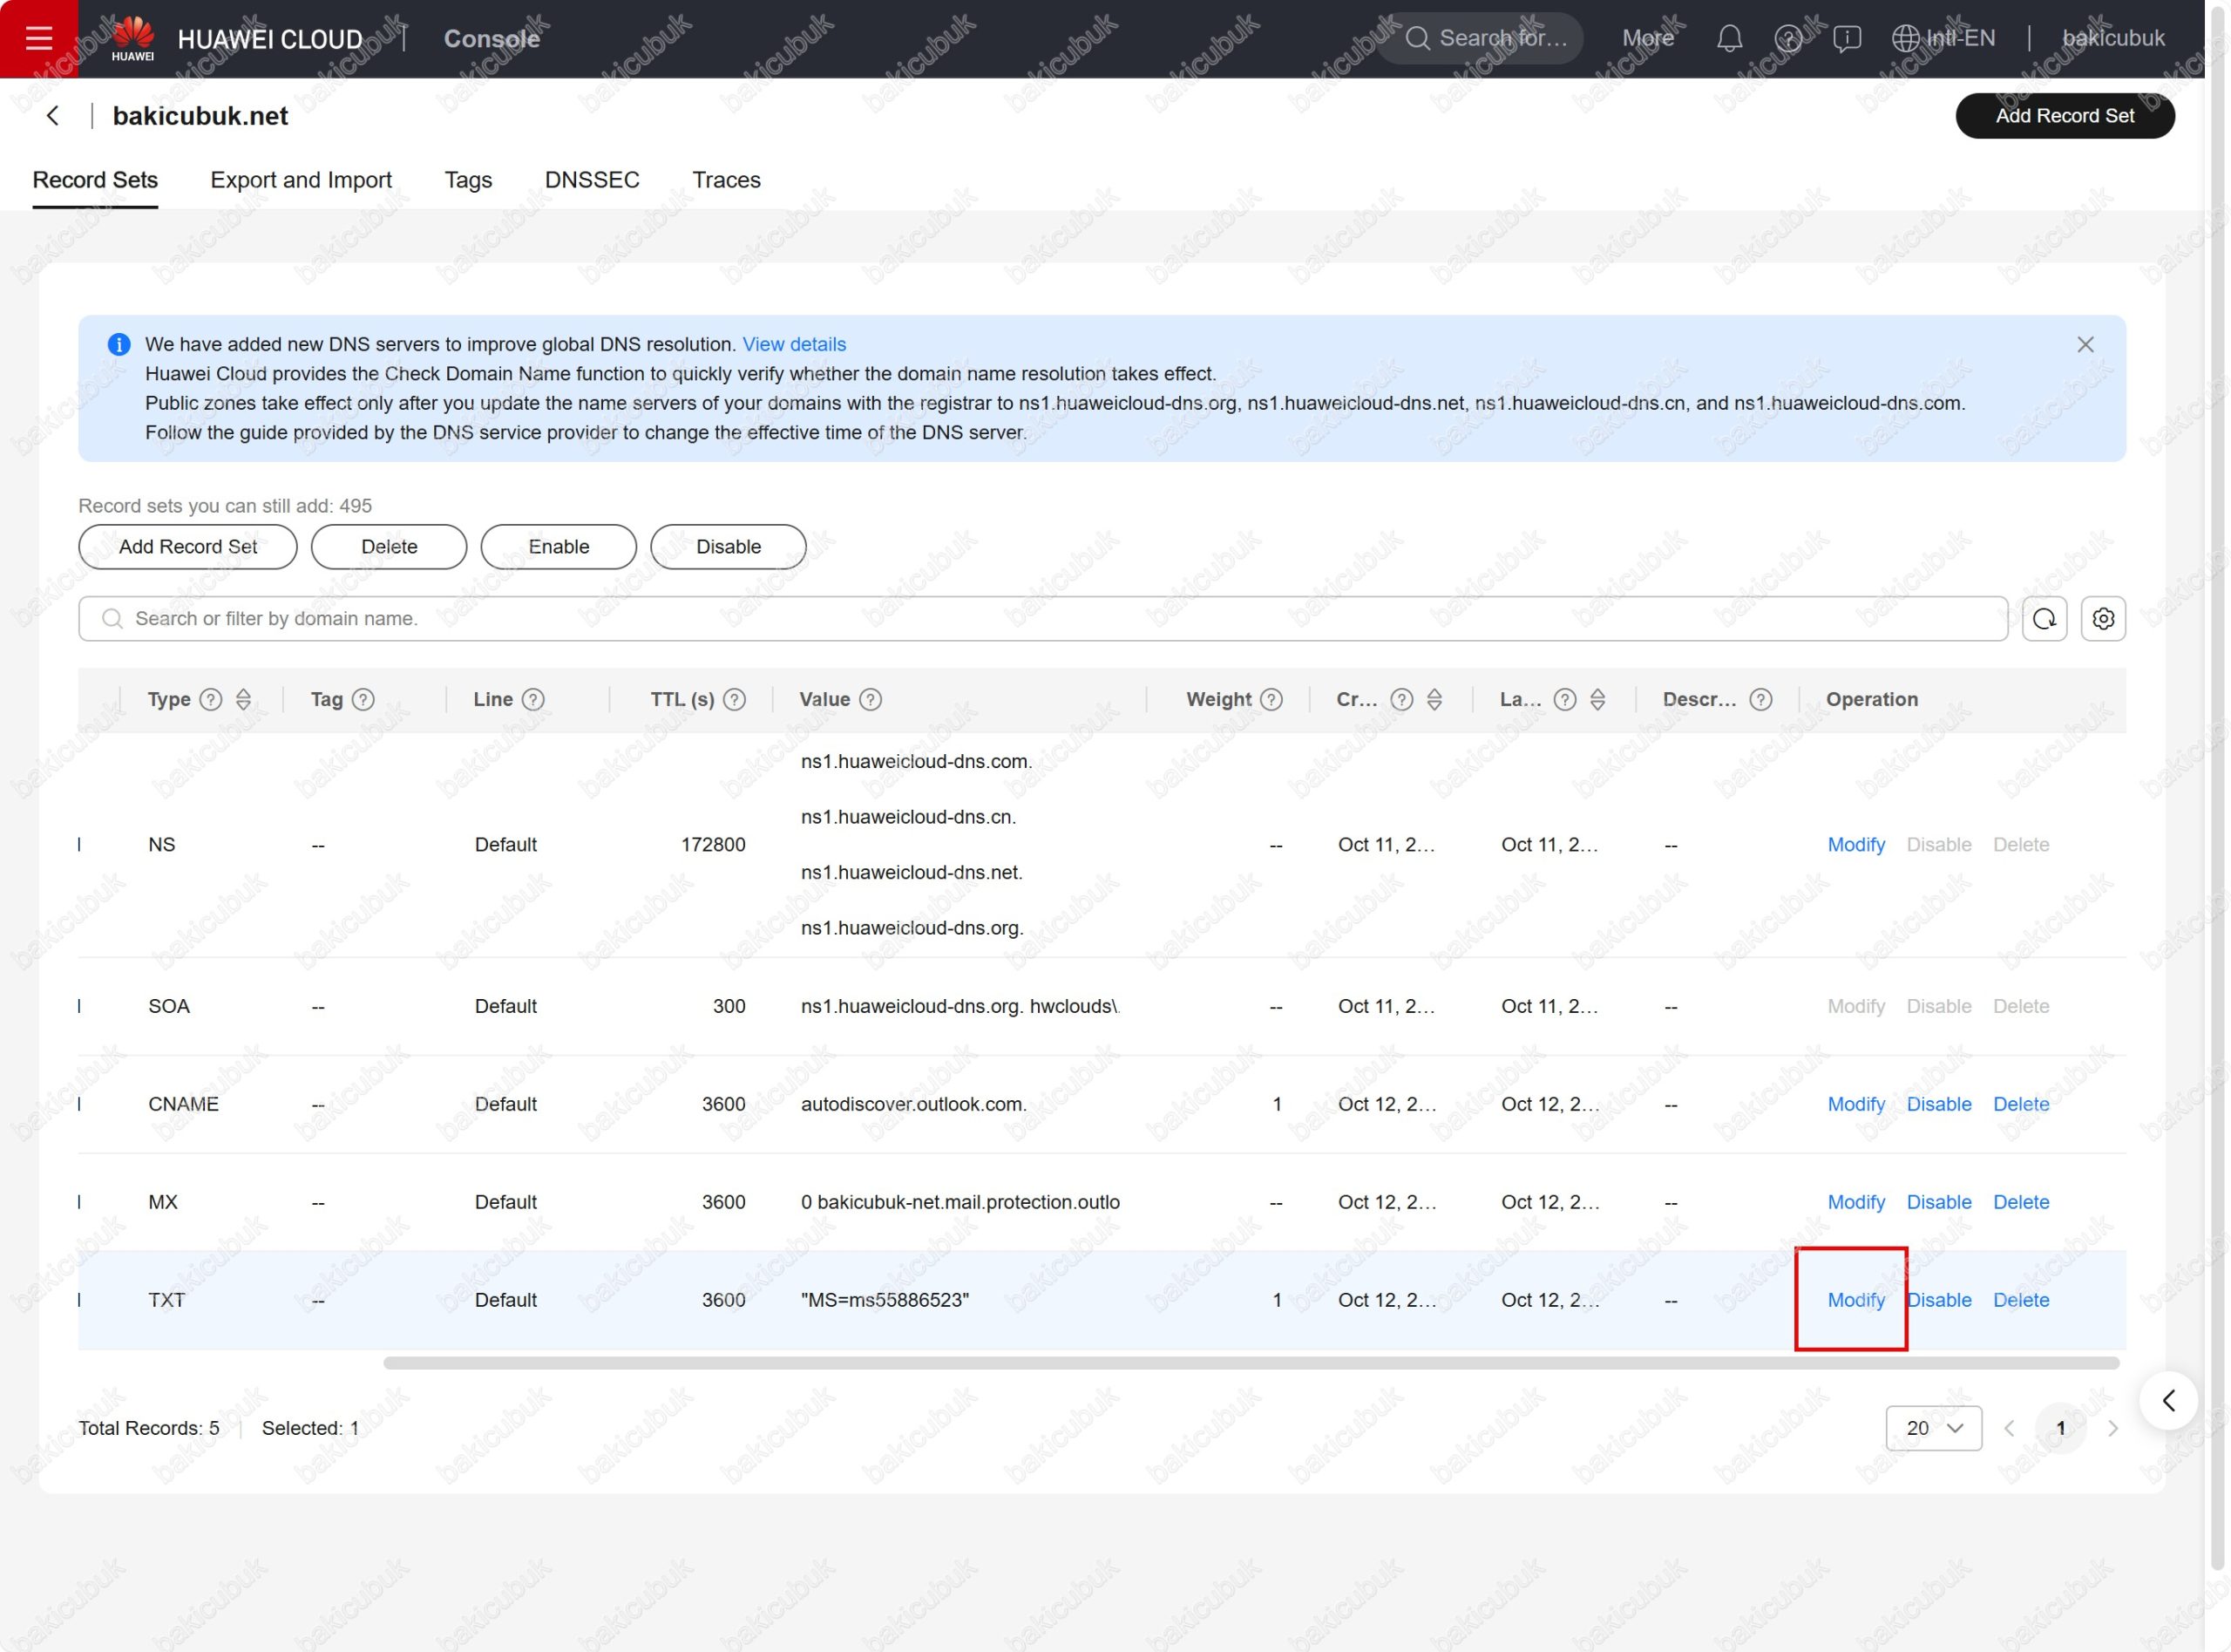This screenshot has height=1652, width=2231.
Task: Close the DNS servers info banner
Action: pyautogui.click(x=2085, y=345)
